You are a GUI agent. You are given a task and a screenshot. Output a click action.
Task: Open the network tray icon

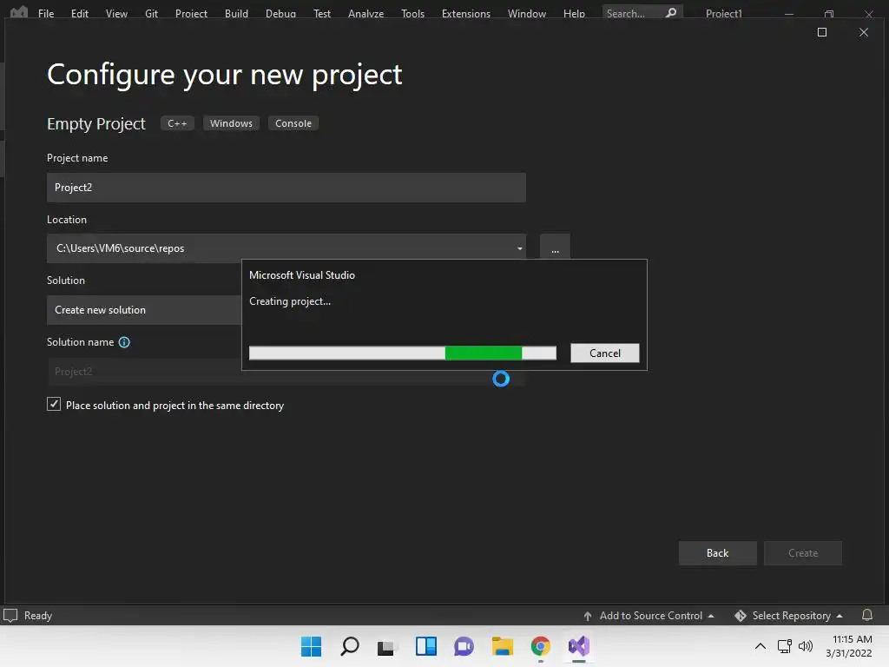click(x=784, y=646)
